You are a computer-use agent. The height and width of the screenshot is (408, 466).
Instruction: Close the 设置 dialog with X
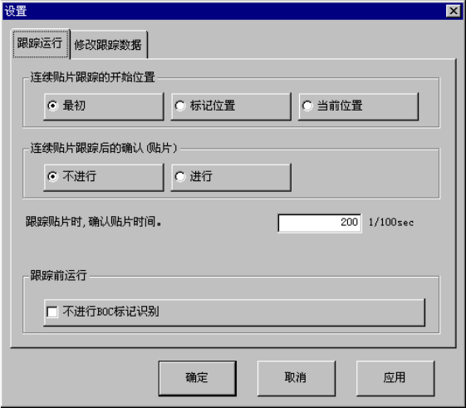pos(454,12)
